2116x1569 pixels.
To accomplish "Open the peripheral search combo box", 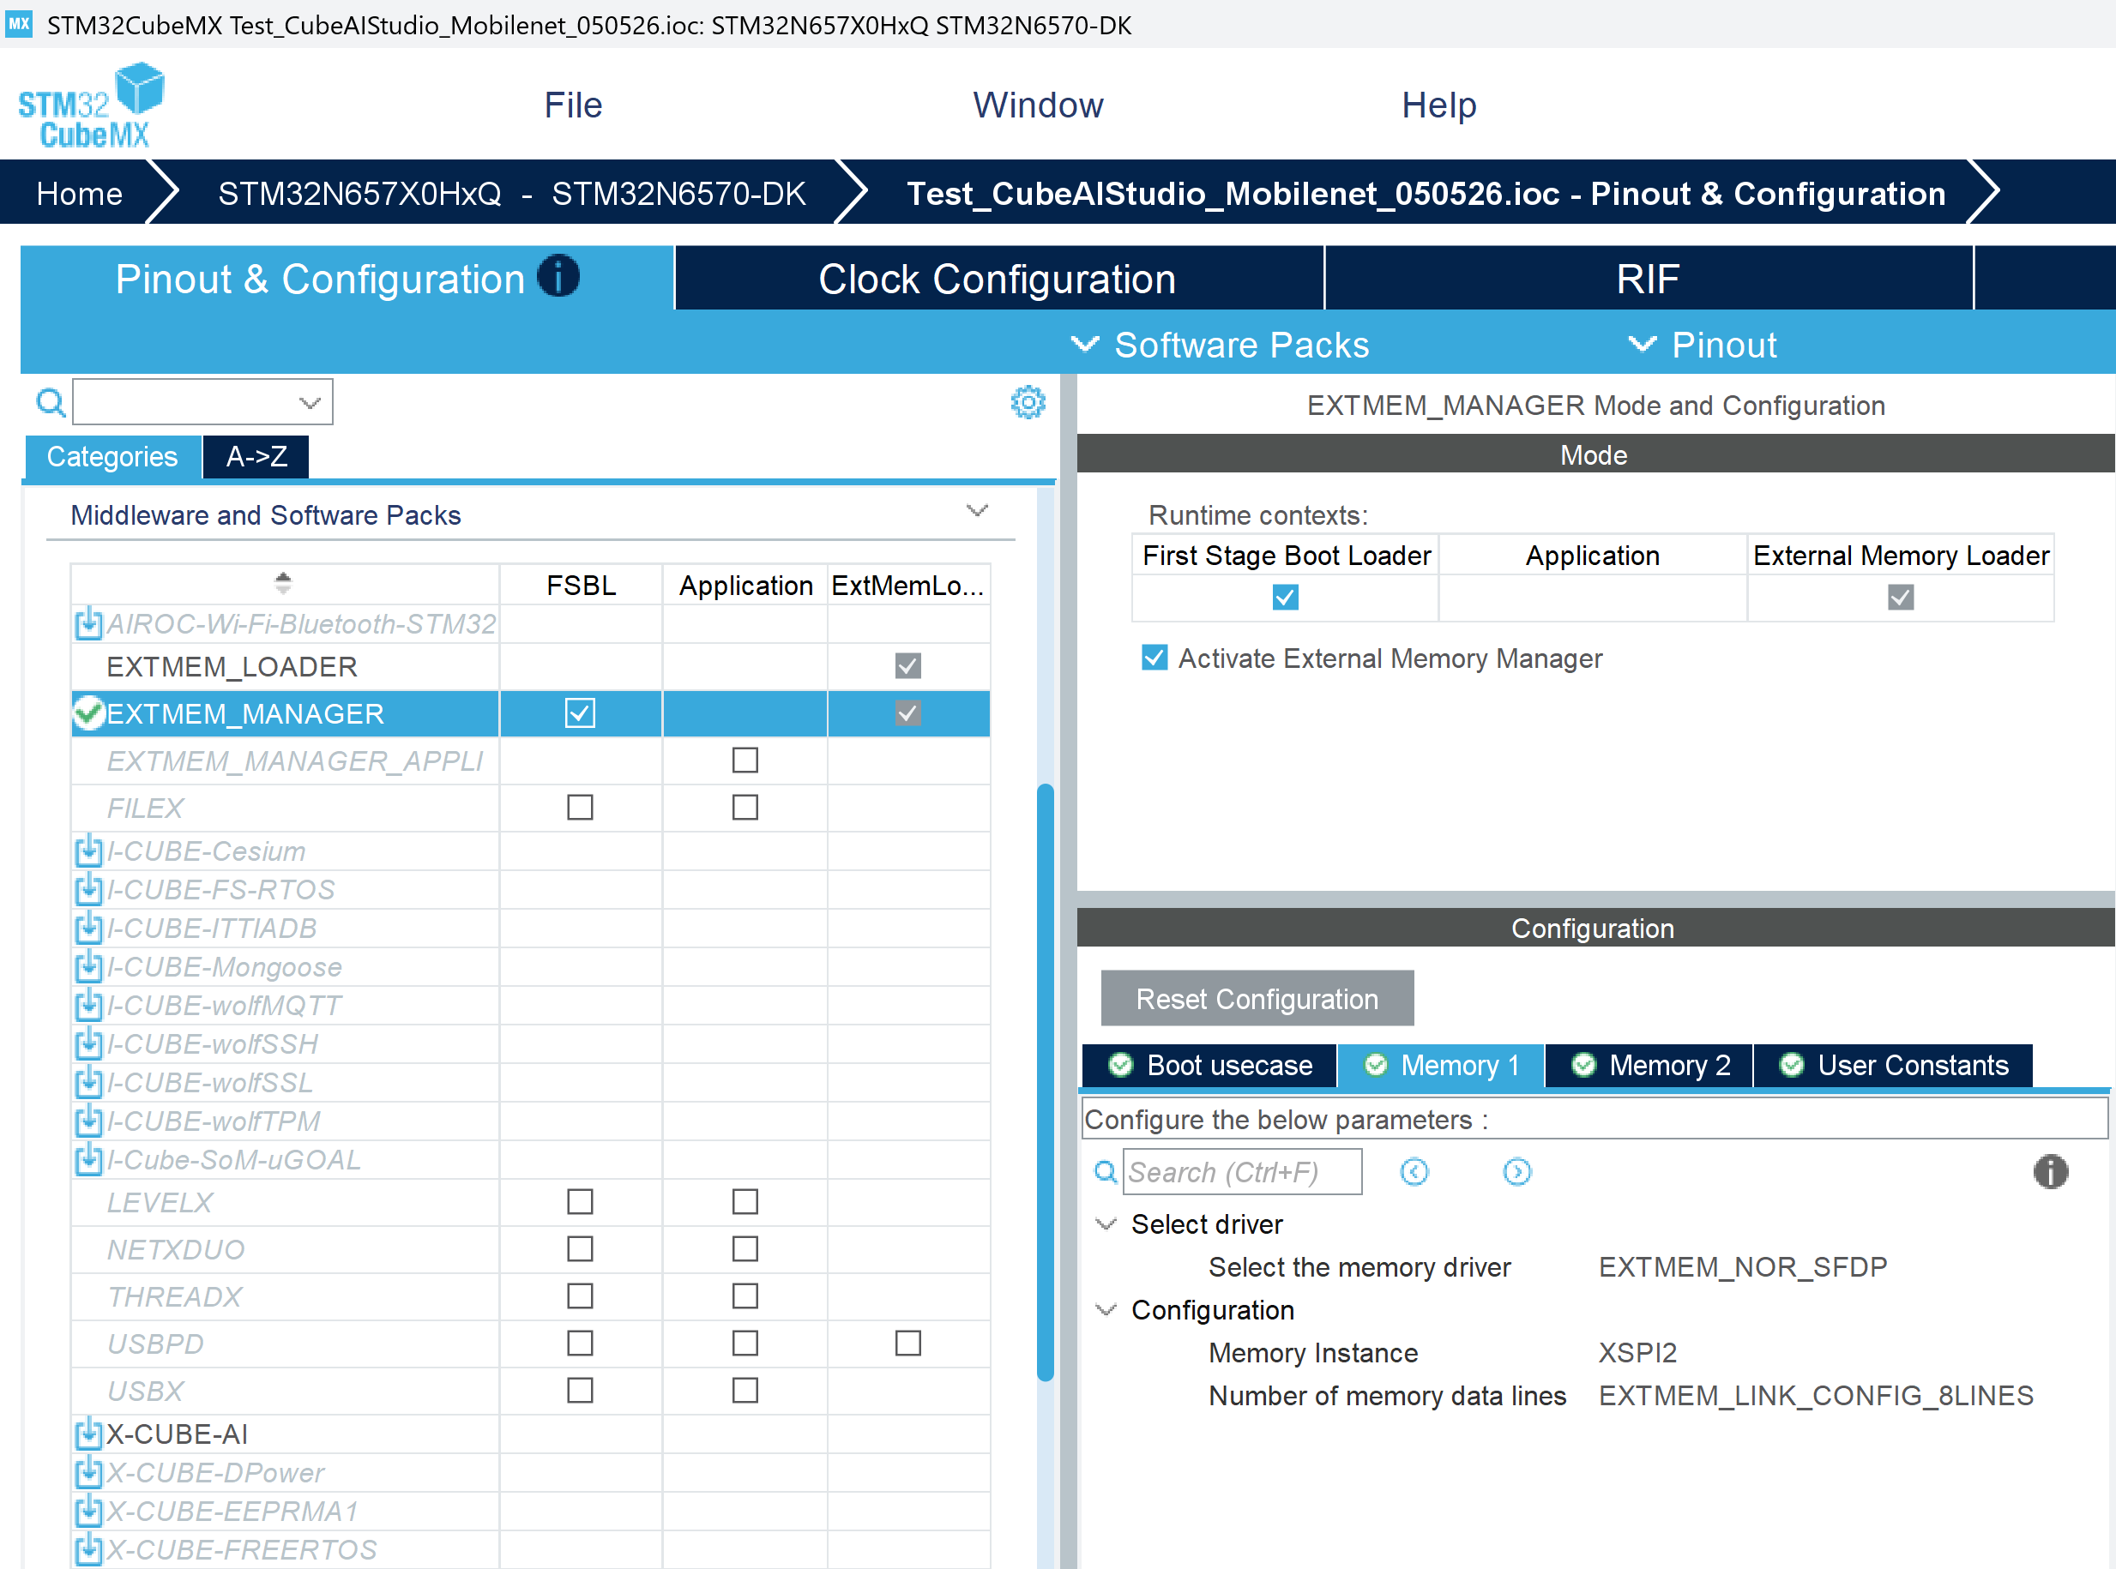I will click(202, 403).
